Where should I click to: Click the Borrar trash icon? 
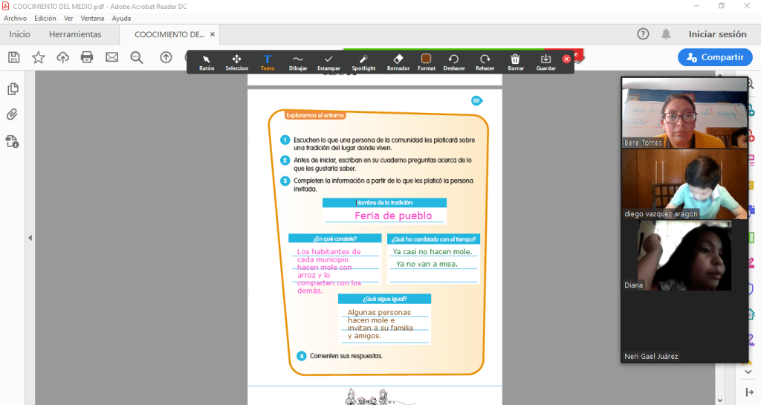pyautogui.click(x=515, y=62)
